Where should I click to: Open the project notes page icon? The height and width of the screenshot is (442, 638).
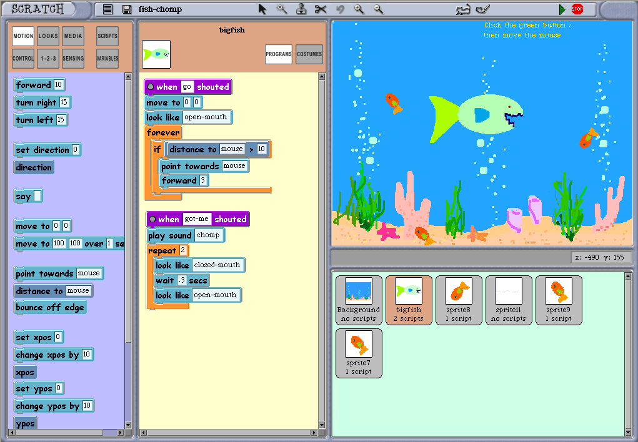pos(108,9)
